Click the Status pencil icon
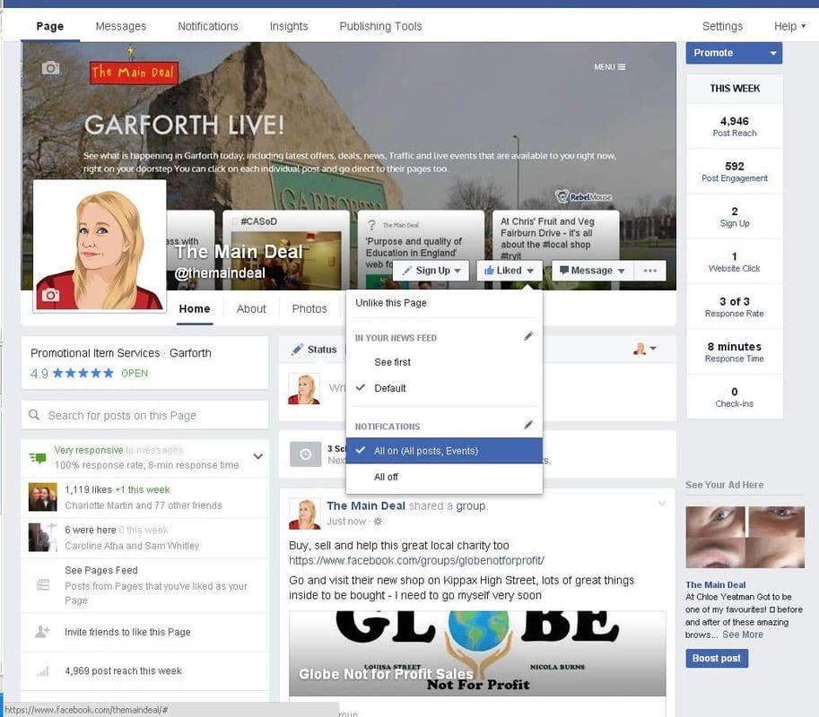 pos(297,350)
